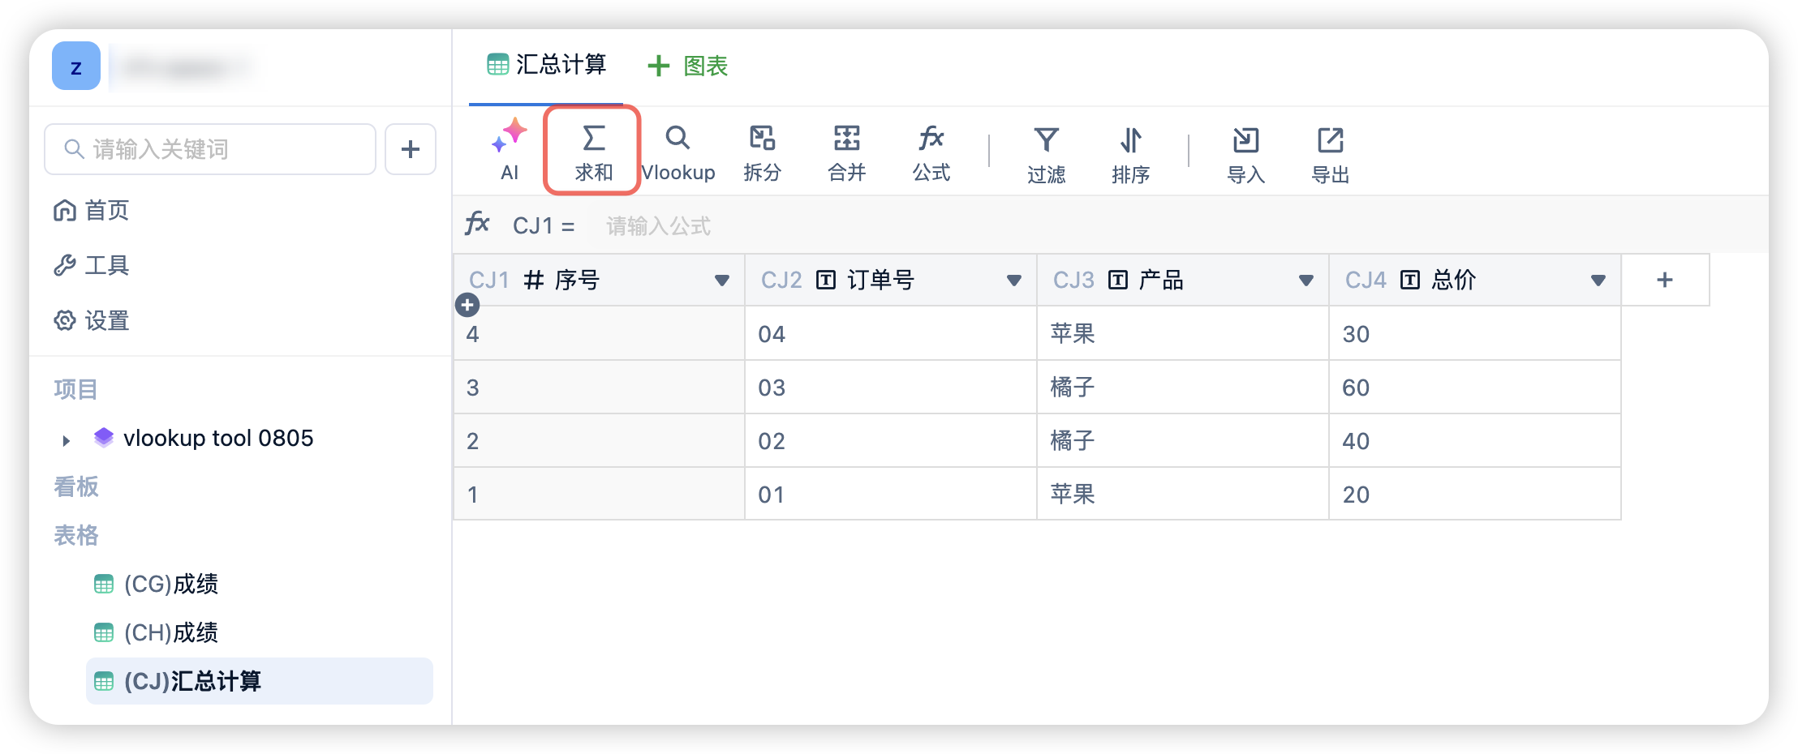Viewport: 1798px width, 754px height.
Task: Open the (CG)成绩 table
Action: 156,584
